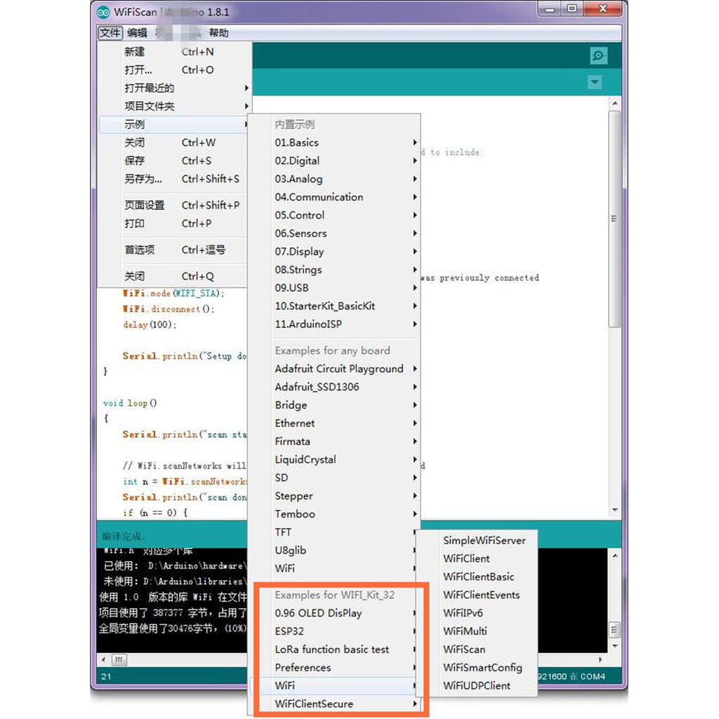Screen dimensions: 719x719
Task: Select 保存 to save the sketch
Action: tap(134, 160)
